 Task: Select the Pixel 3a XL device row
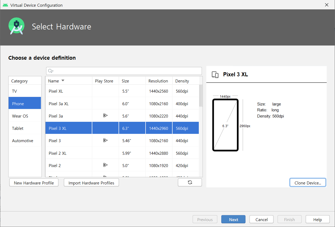122,104
